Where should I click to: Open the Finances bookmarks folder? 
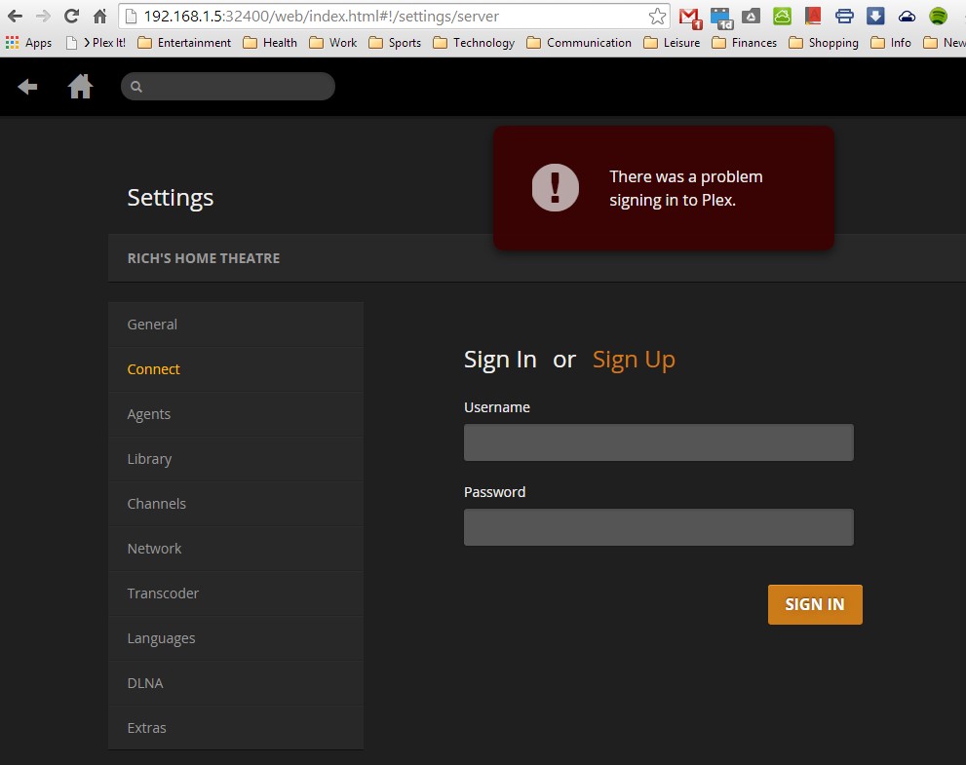[744, 43]
